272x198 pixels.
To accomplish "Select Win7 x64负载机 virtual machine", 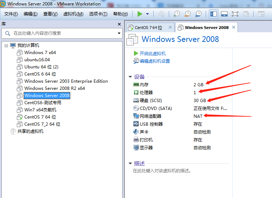I will point(40,110).
